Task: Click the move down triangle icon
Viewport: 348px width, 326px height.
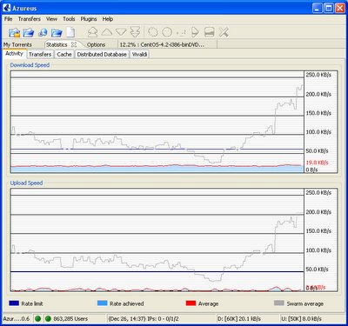Action: tap(121, 32)
